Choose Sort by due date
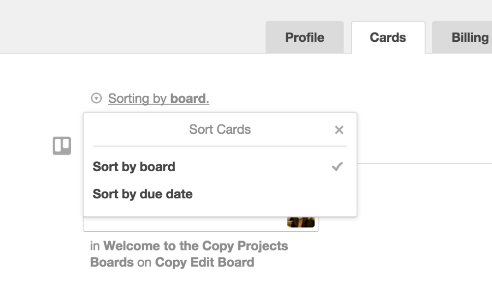The image size is (492, 303). pos(143,194)
